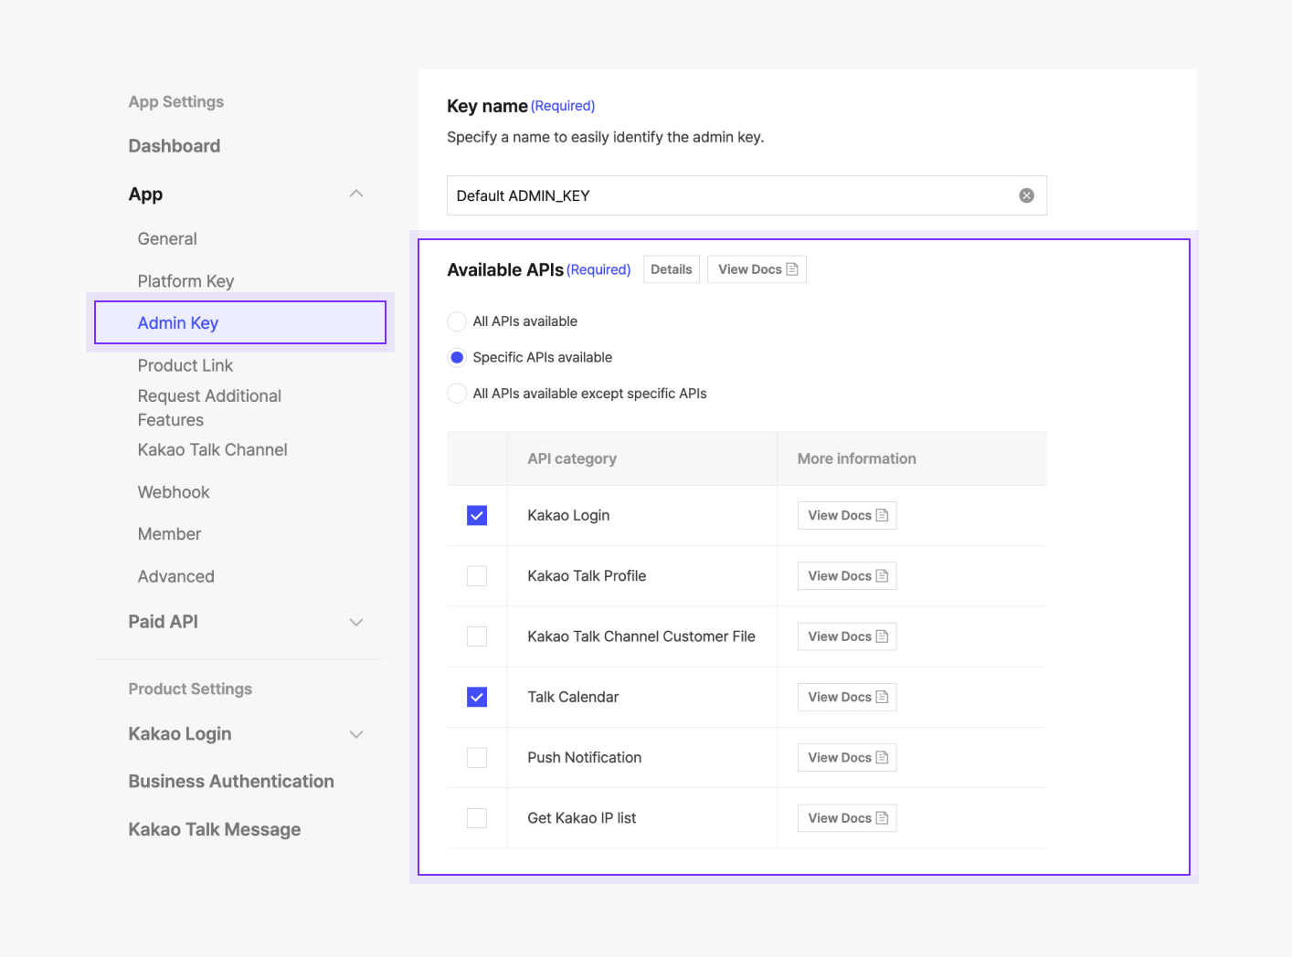Uncheck the Talk Calendar API
This screenshot has width=1292, height=957.
click(476, 697)
